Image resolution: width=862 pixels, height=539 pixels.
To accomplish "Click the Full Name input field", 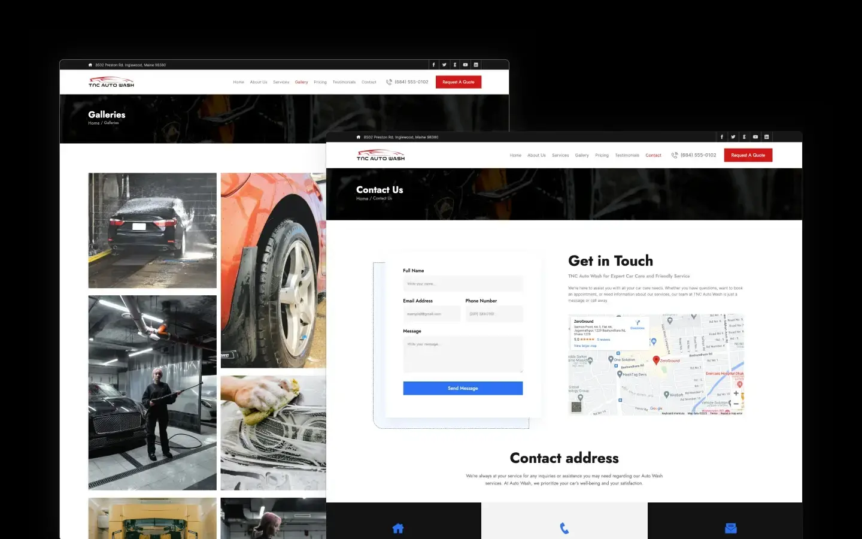I will tap(463, 284).
